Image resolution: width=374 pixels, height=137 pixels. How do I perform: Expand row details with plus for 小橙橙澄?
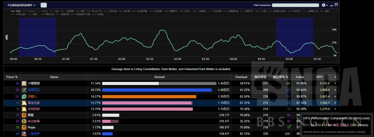335,84
